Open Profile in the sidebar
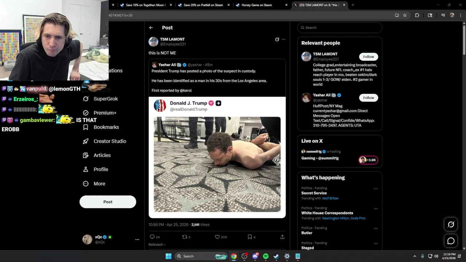 coord(95,169)
